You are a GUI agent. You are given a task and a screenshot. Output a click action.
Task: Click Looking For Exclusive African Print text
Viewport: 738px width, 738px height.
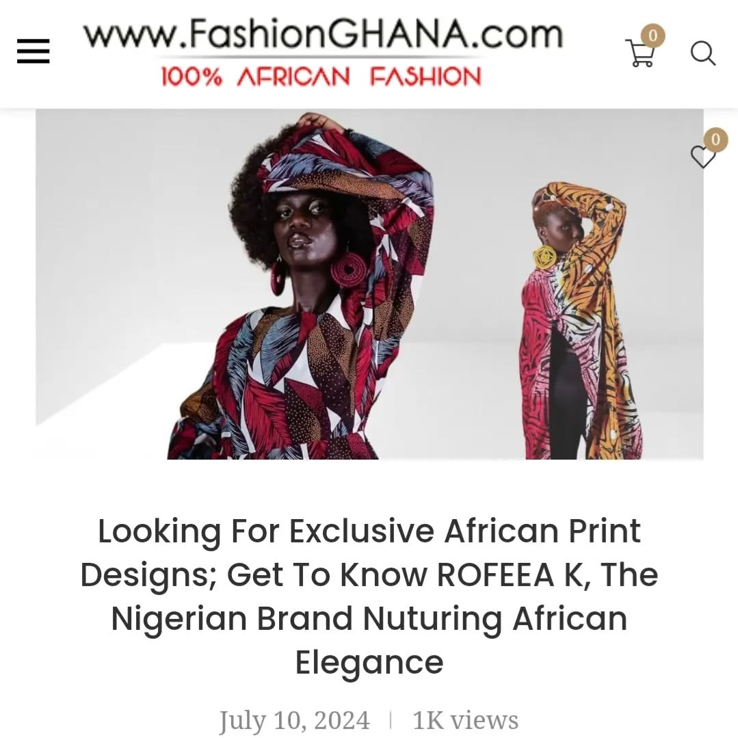[x=369, y=531]
